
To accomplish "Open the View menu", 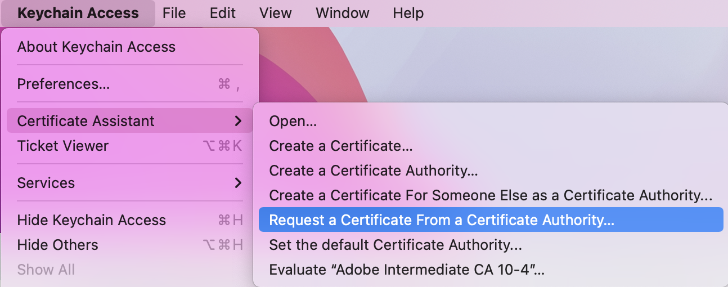I will 276,13.
